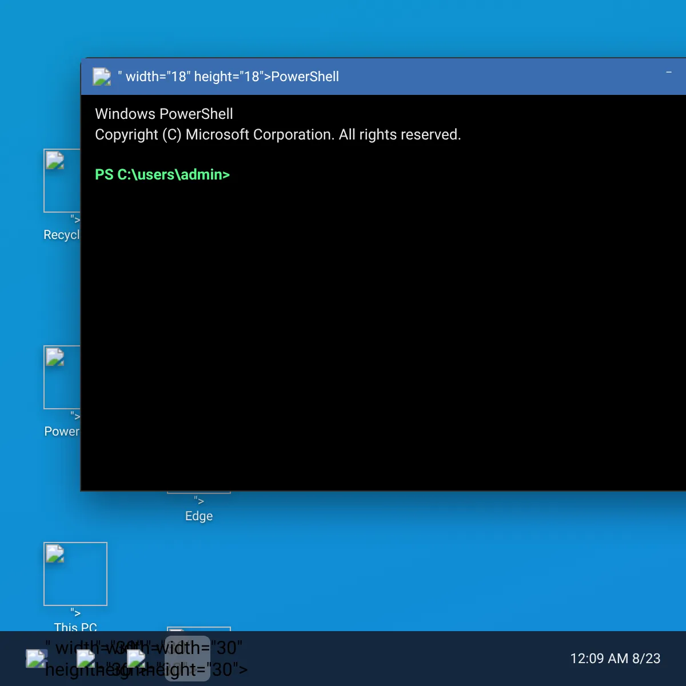
Task: Click the leftmost taskbar icon
Action: [37, 659]
